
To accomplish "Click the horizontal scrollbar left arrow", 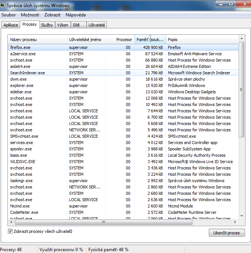I will pos(11,222).
